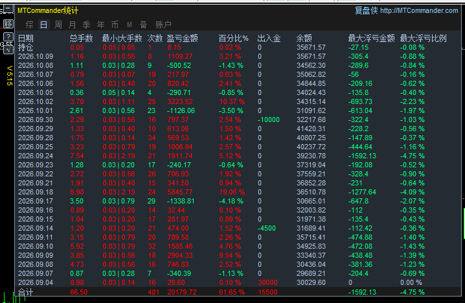Select the 持仓 row label
465x303 pixels.
click(x=26, y=47)
